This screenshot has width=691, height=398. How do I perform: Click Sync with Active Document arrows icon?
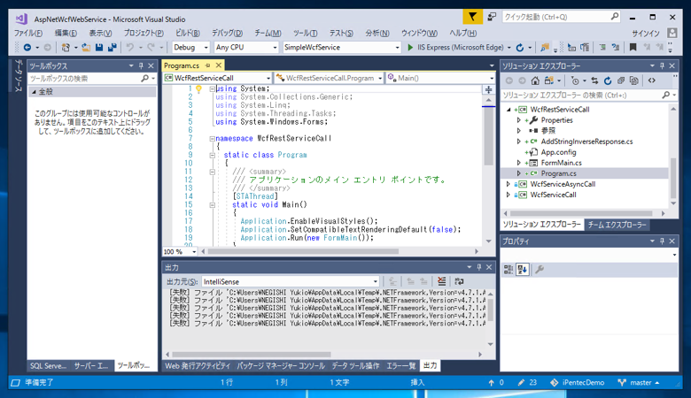pos(594,80)
